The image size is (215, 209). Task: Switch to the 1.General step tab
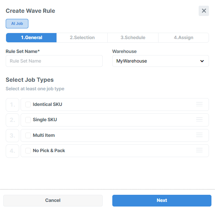(x=31, y=38)
